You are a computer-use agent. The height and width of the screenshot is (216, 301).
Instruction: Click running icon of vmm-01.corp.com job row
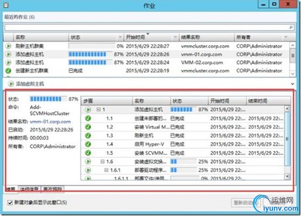pos(8,54)
